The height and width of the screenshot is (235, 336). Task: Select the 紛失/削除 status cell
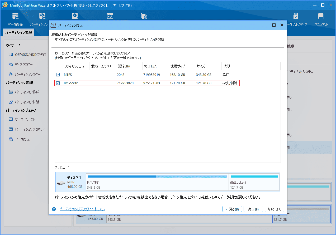tap(230, 83)
